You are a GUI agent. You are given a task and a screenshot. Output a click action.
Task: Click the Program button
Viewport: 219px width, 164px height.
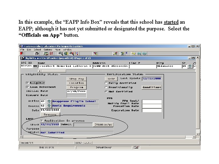pyautogui.click(x=77, y=87)
